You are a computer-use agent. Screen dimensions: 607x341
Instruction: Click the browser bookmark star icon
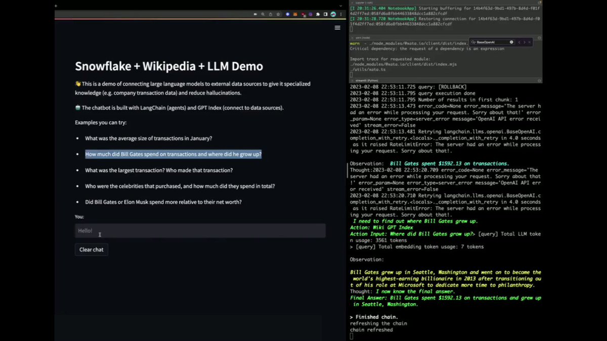pyautogui.click(x=278, y=15)
